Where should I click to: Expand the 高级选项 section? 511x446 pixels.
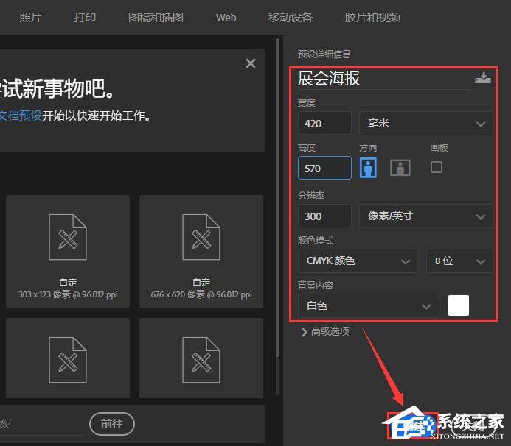coord(325,331)
